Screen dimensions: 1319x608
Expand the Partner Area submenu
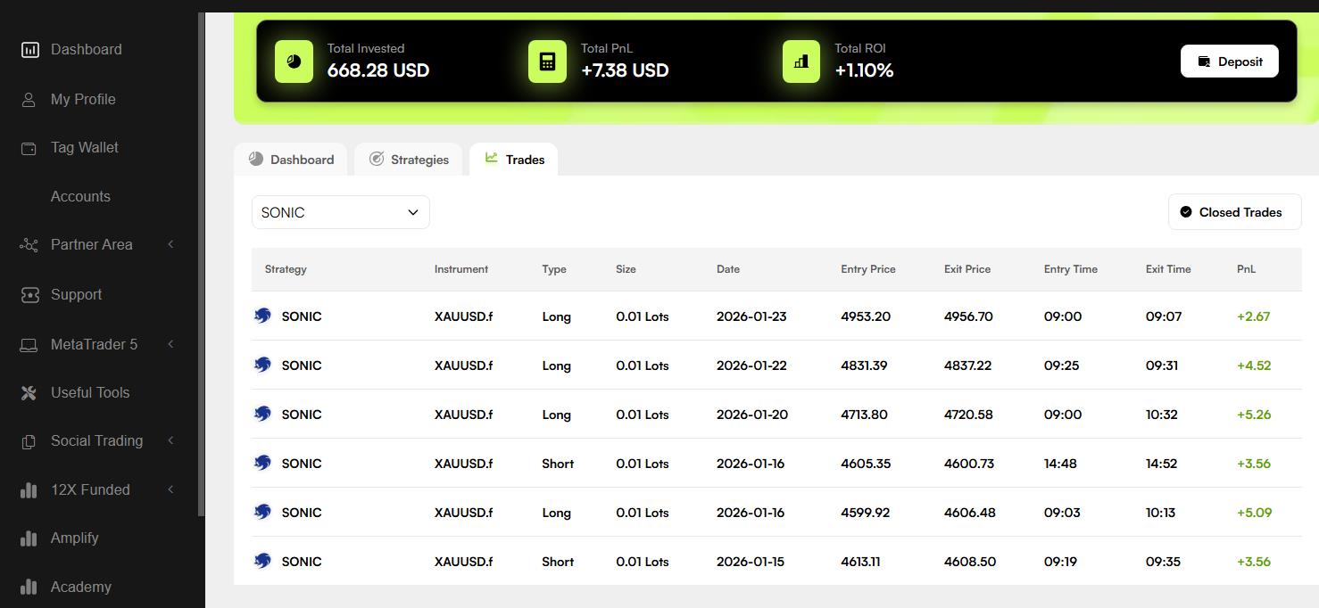pos(170,245)
